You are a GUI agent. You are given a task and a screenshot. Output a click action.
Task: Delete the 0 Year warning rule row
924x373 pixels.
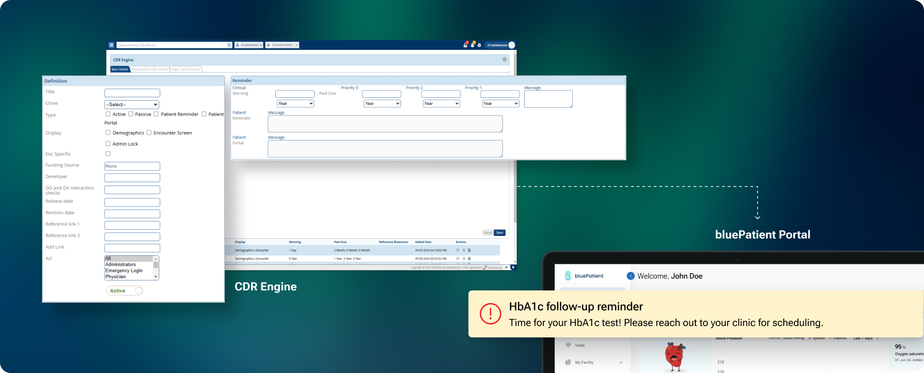point(464,259)
